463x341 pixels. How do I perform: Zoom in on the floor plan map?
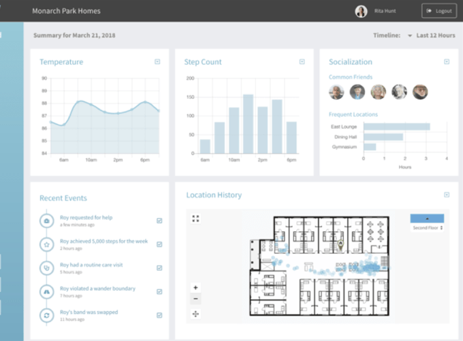click(x=196, y=288)
